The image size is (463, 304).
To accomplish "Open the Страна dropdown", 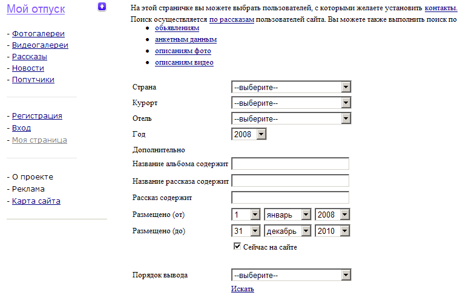I will [291, 87].
